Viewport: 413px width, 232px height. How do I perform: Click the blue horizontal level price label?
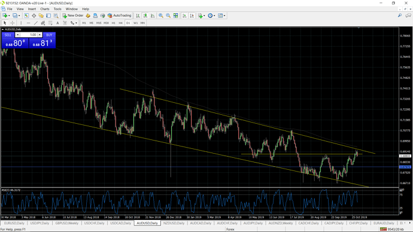point(405,167)
